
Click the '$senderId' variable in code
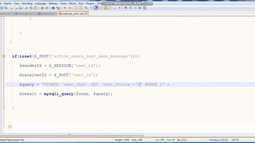coord(31,66)
